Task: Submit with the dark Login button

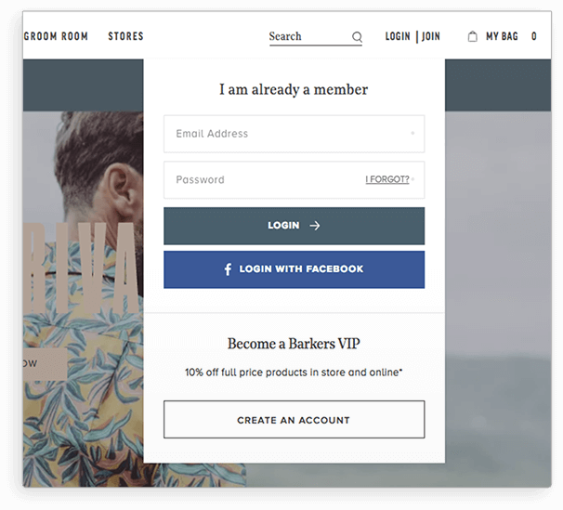Action: point(295,226)
